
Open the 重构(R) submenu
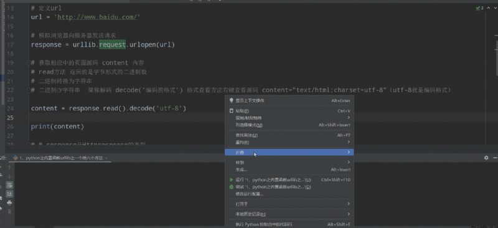coord(289,142)
